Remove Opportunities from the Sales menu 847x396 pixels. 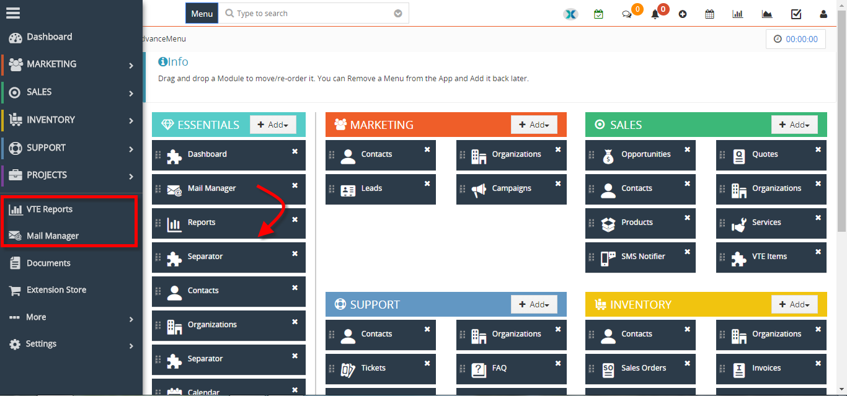[687, 149]
